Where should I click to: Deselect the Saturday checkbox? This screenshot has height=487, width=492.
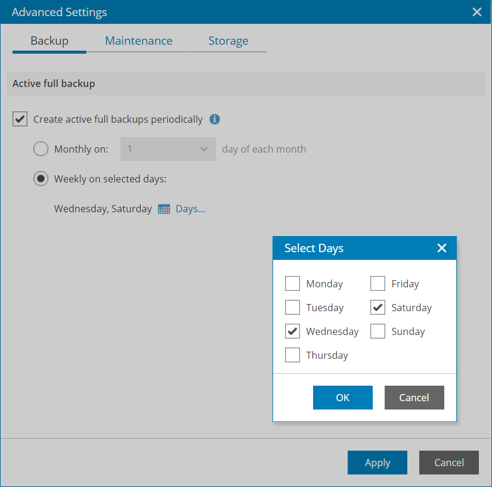pyautogui.click(x=377, y=308)
